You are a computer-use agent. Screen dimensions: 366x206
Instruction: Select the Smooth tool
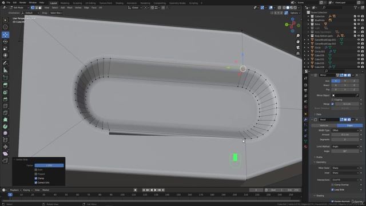point(5,133)
